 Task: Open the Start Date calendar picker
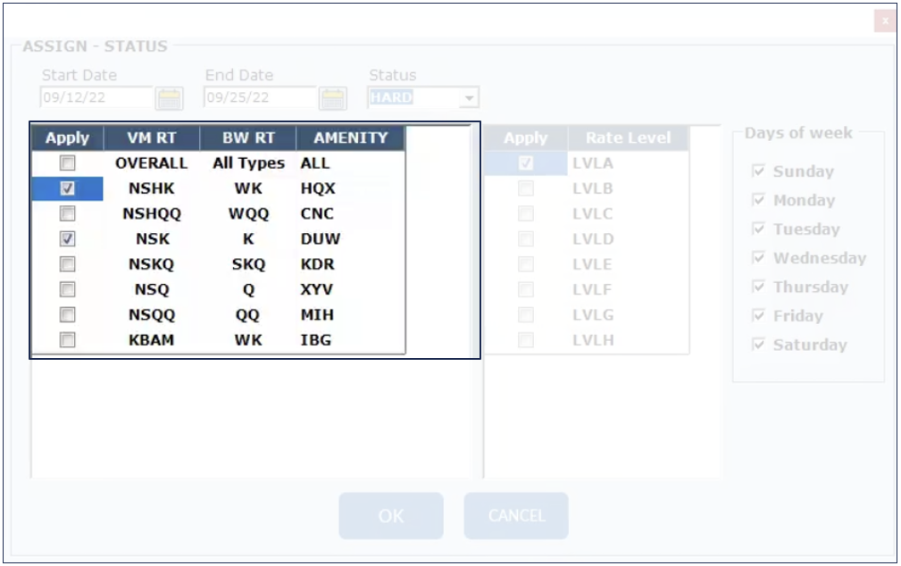coord(169,98)
